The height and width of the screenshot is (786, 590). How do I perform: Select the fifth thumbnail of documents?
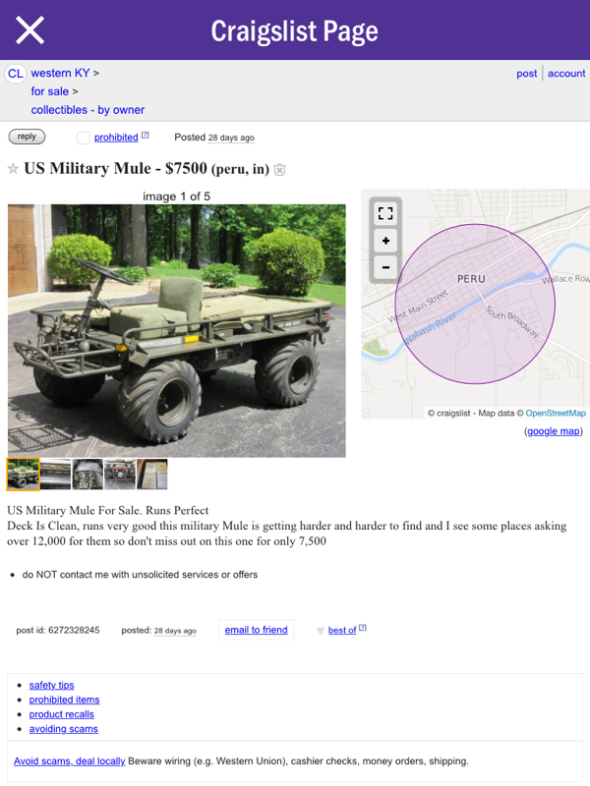pos(152,475)
